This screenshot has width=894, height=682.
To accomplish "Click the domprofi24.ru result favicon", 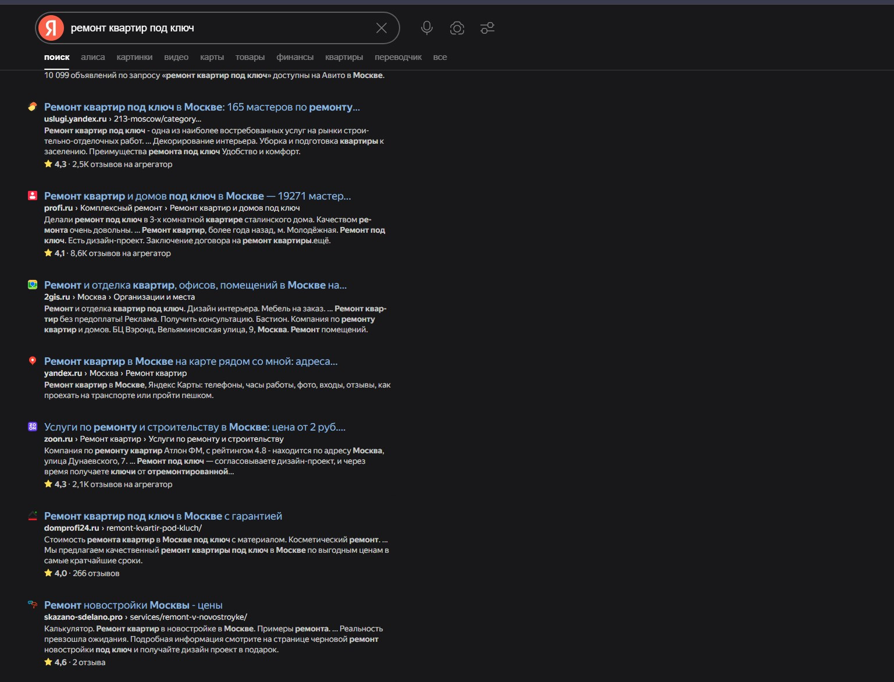I will (33, 516).
